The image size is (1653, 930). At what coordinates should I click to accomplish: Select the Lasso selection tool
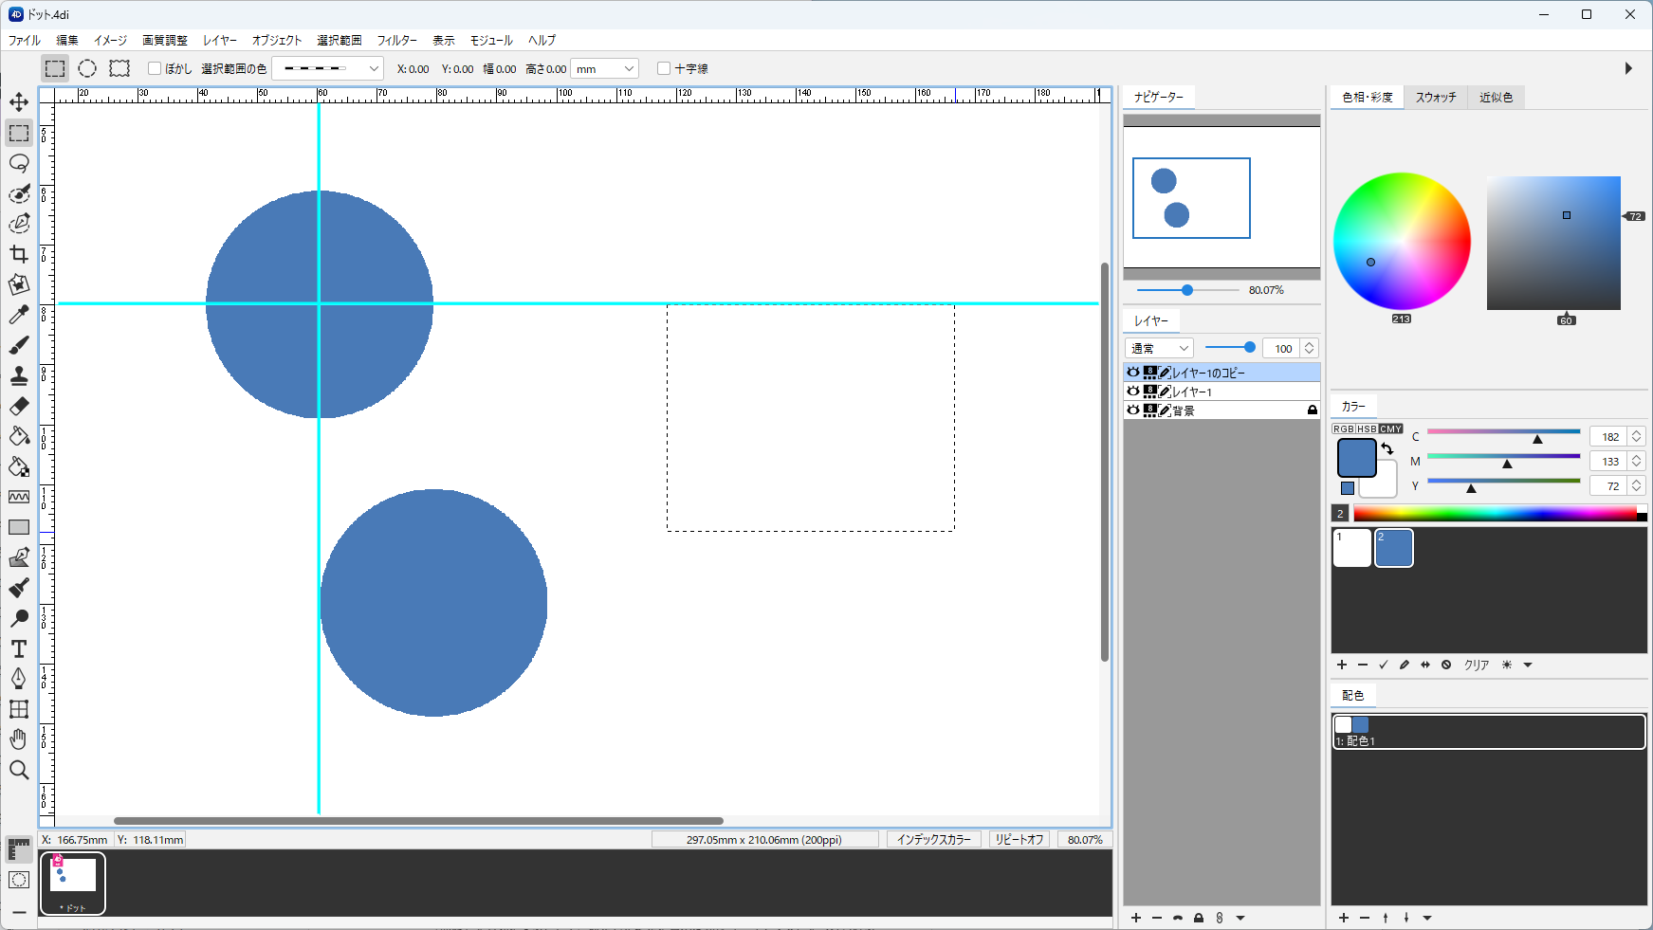pyautogui.click(x=19, y=163)
